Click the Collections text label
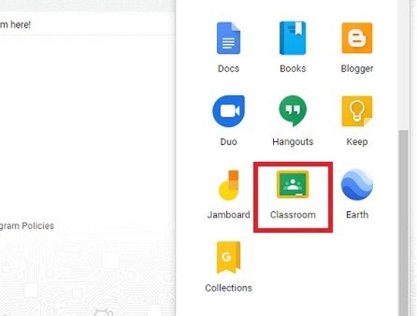The image size is (417, 316). pos(229,288)
